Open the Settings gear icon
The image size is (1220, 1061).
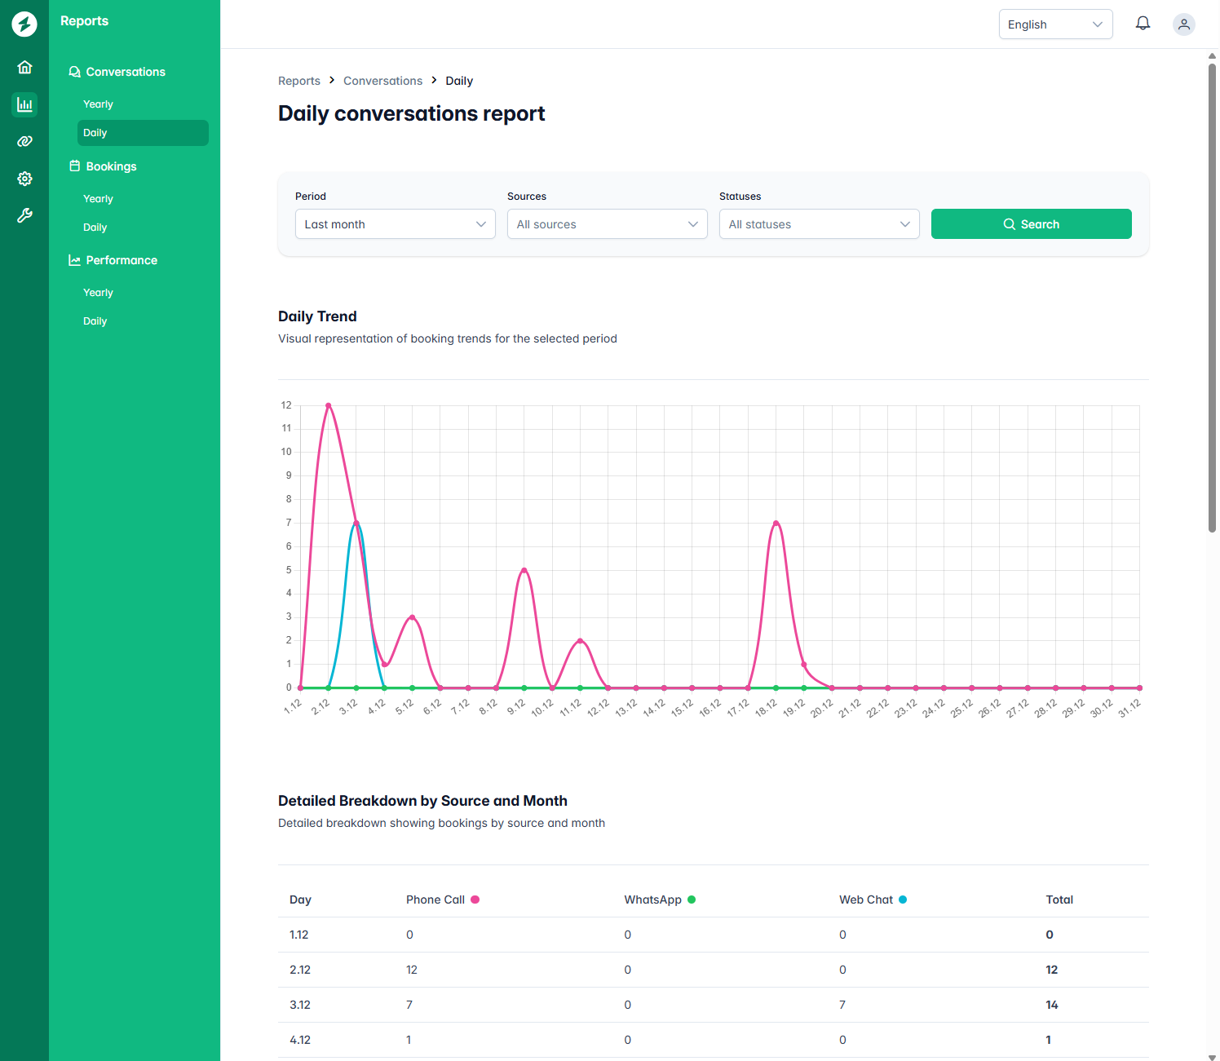24,179
